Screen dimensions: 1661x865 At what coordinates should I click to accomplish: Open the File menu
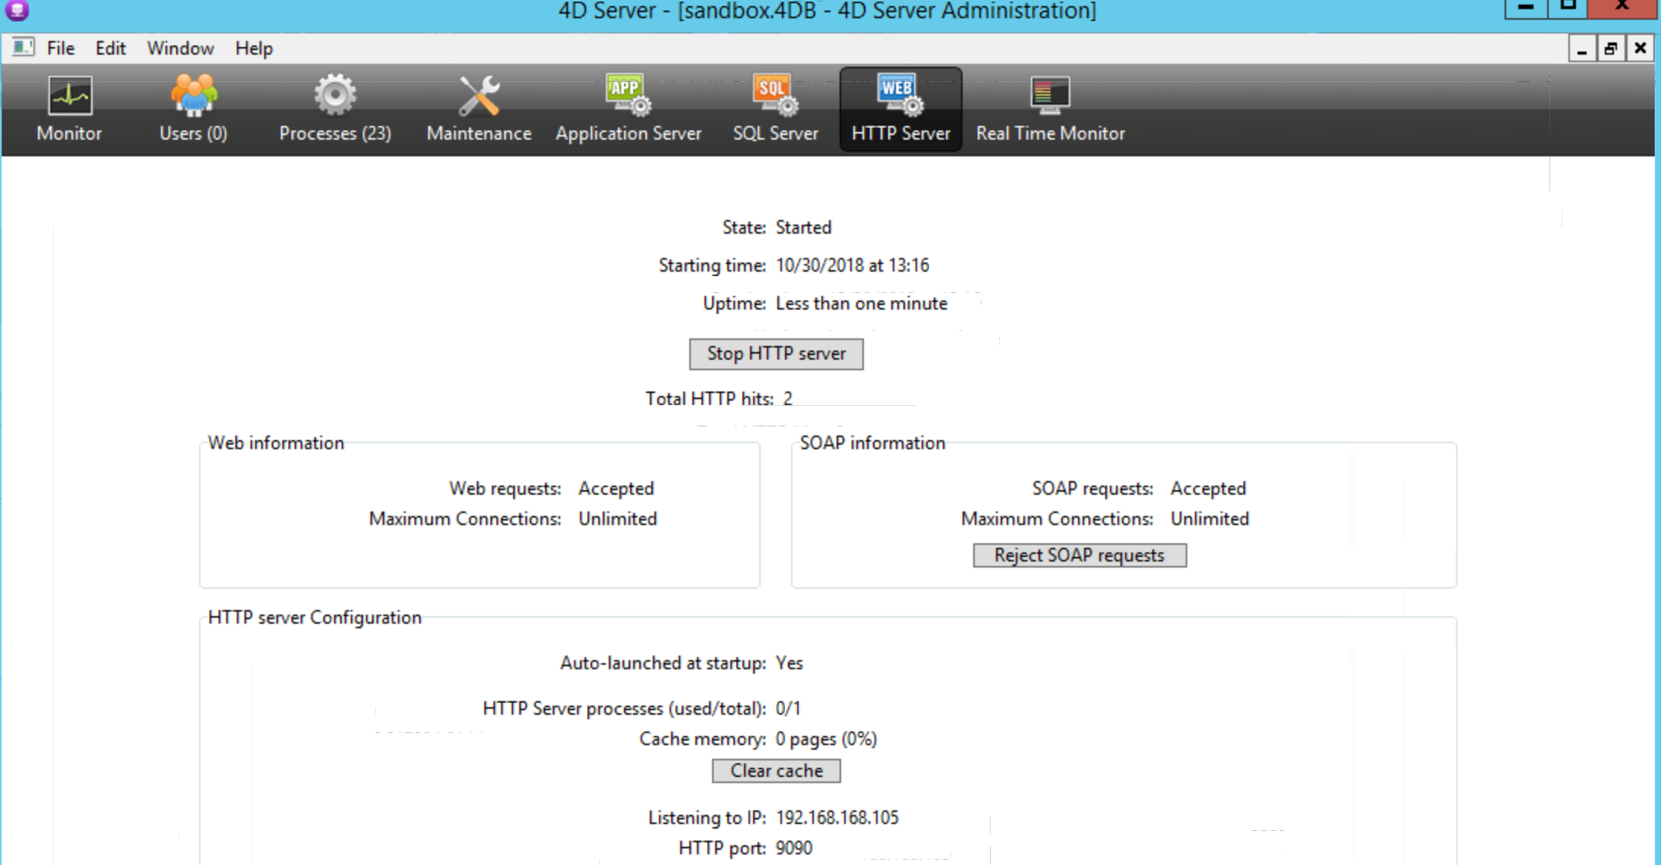[60, 49]
